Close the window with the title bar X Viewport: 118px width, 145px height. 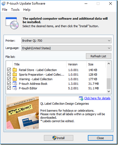click(x=110, y=4)
